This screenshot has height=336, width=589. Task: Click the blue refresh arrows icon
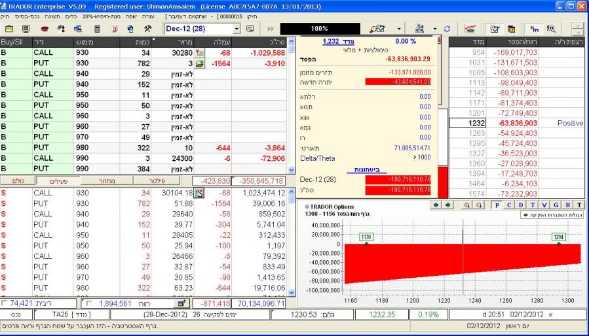coord(447,29)
